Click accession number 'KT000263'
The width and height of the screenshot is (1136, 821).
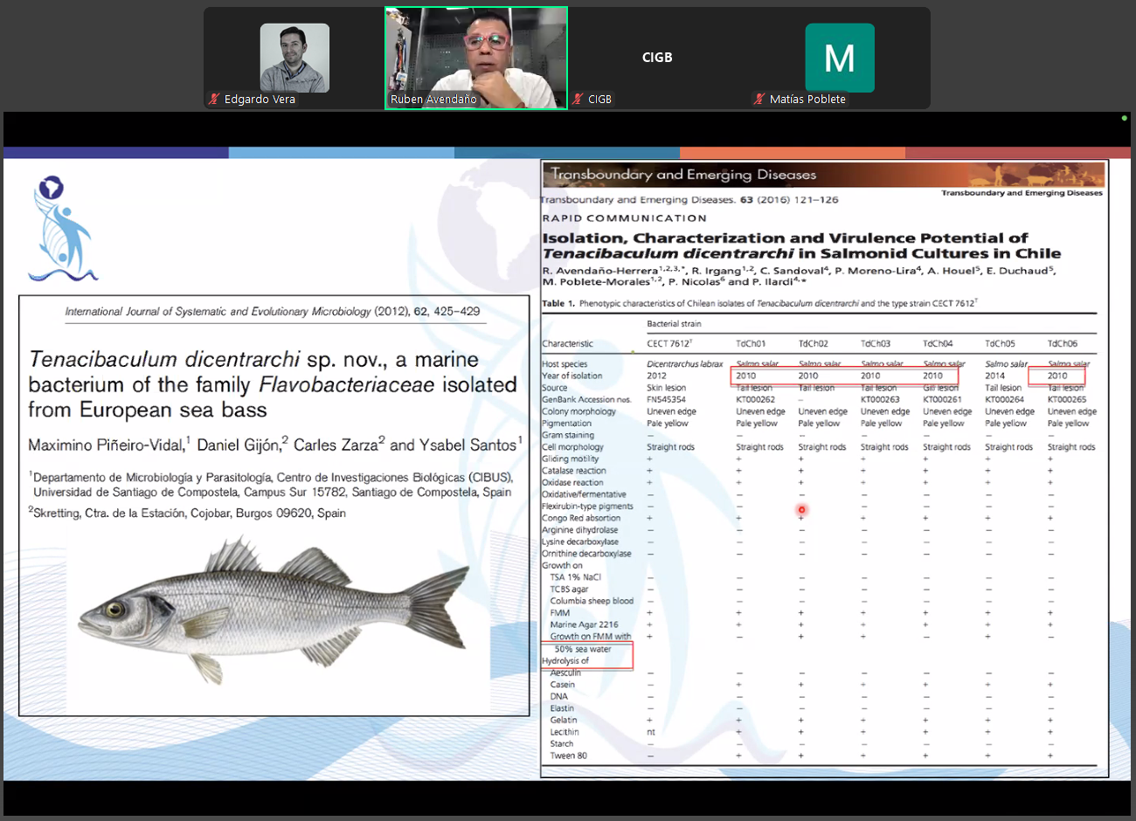click(x=880, y=400)
